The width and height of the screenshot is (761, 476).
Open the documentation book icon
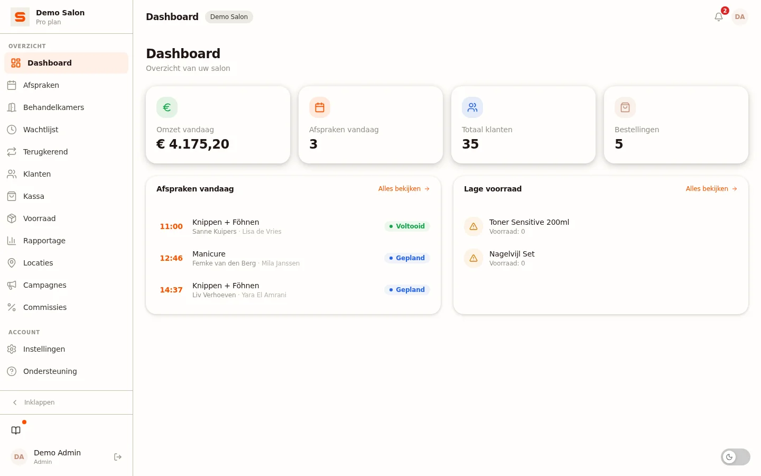pyautogui.click(x=16, y=431)
